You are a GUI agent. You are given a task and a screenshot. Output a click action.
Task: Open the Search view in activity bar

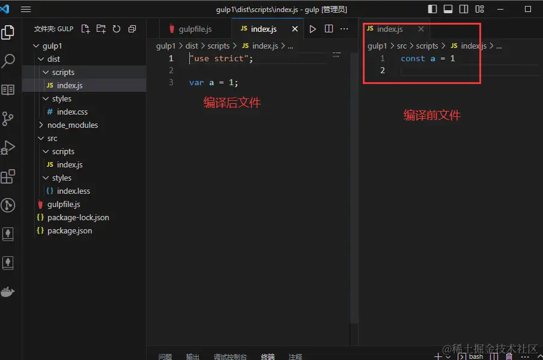pos(8,61)
